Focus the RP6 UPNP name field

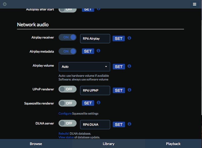click(x=95, y=90)
